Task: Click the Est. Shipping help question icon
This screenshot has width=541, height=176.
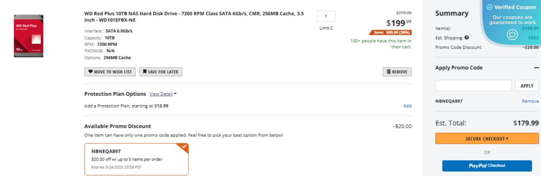Action: pyautogui.click(x=467, y=38)
